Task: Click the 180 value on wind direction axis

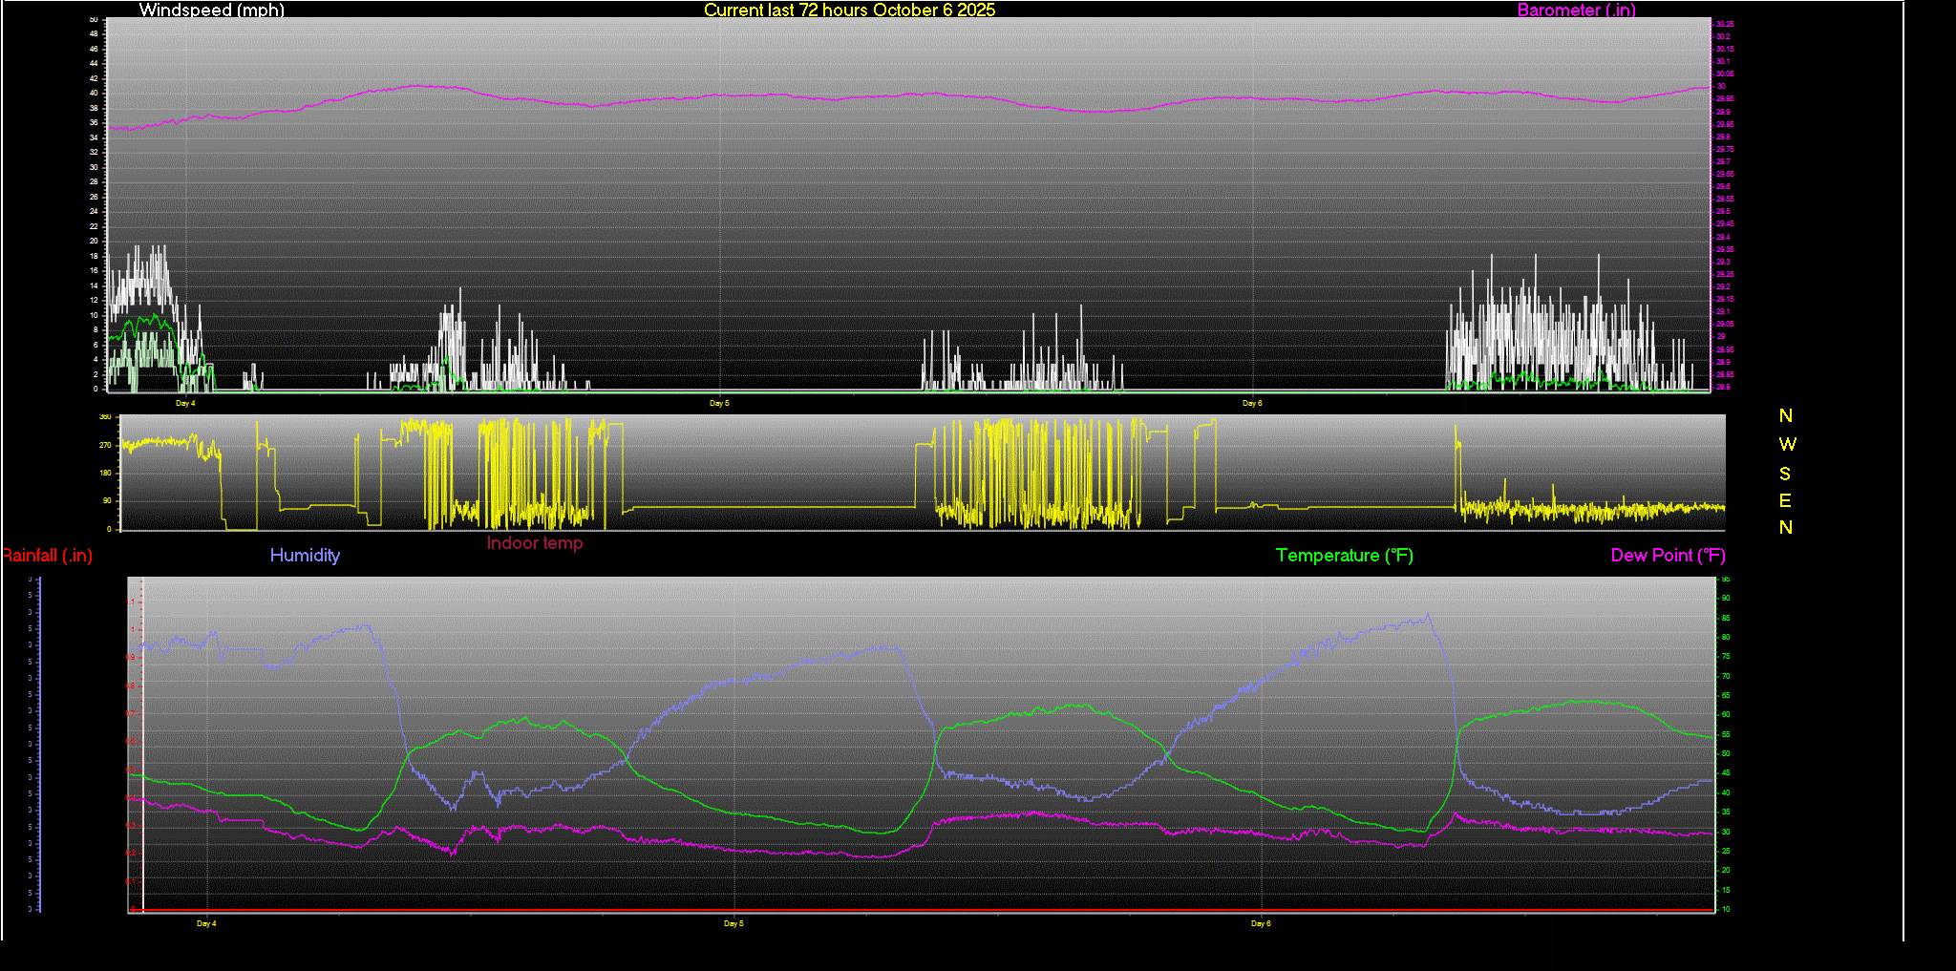Action: [105, 474]
